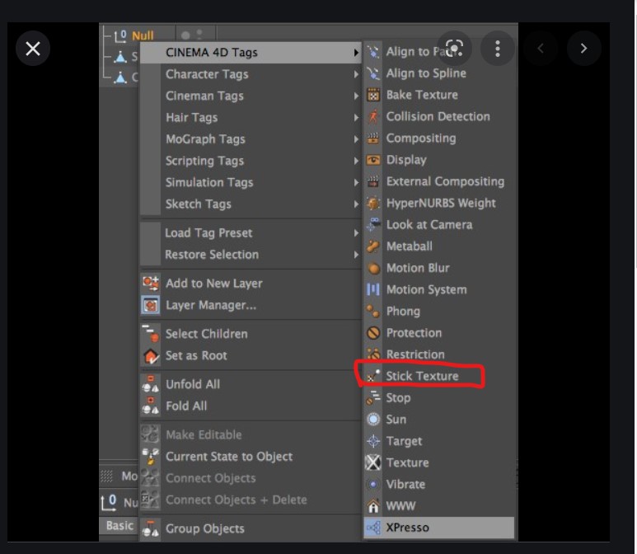
Task: Click the Motion Blur tag icon
Action: (373, 268)
